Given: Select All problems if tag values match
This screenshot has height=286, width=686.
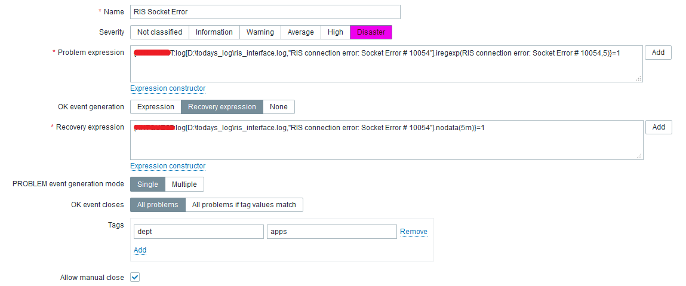Looking at the screenshot, I should [x=244, y=205].
